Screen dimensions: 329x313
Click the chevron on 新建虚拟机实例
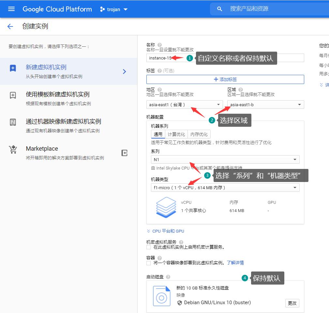[x=125, y=72]
